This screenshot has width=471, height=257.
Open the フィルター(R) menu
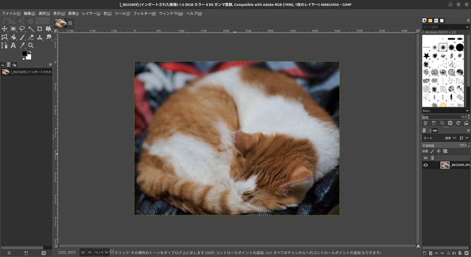tap(144, 14)
